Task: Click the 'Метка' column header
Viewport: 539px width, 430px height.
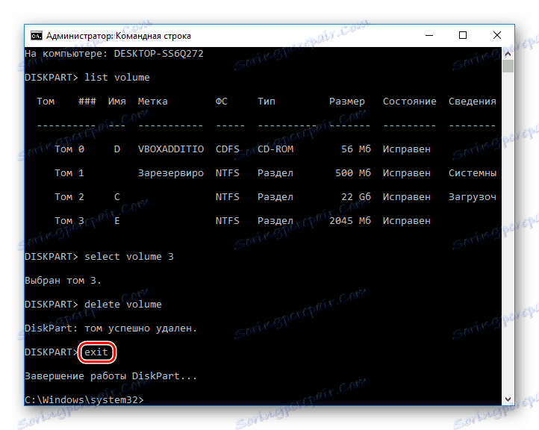Action: click(152, 102)
